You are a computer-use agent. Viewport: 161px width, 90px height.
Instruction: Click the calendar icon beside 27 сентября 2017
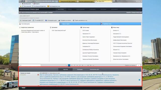pos(33,20)
